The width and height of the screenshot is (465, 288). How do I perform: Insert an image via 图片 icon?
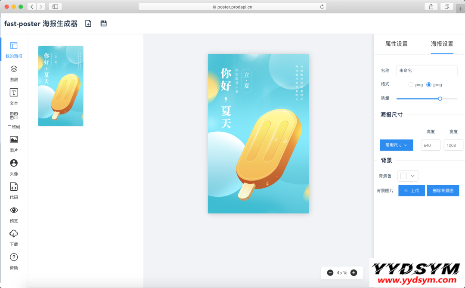point(14,143)
